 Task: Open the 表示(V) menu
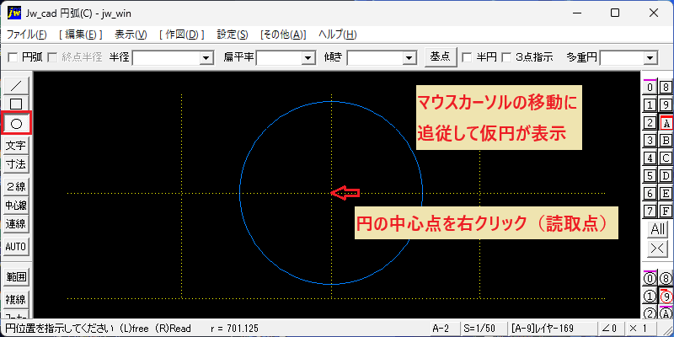pos(131,35)
